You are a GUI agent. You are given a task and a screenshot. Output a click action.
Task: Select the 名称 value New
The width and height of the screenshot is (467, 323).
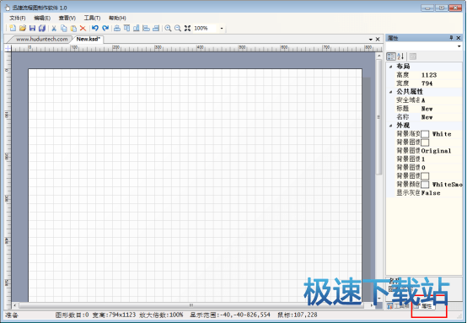[427, 117]
